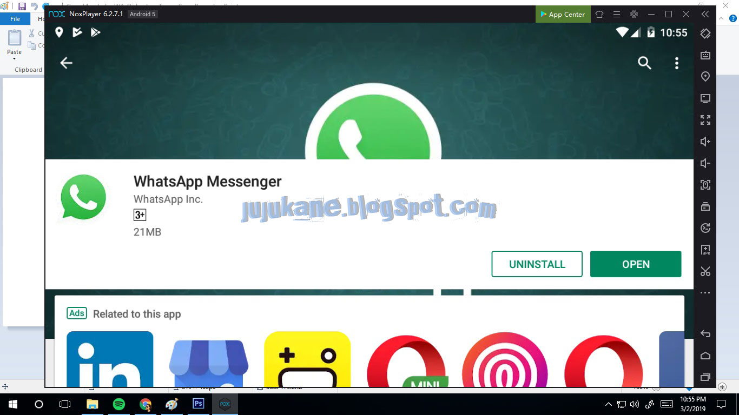The height and width of the screenshot is (415, 739).
Task: Click the 'WhatsApp Inc.' developer name
Action: [168, 199]
